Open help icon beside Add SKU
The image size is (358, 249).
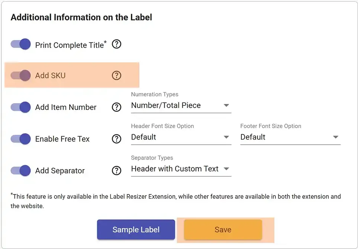pos(116,75)
